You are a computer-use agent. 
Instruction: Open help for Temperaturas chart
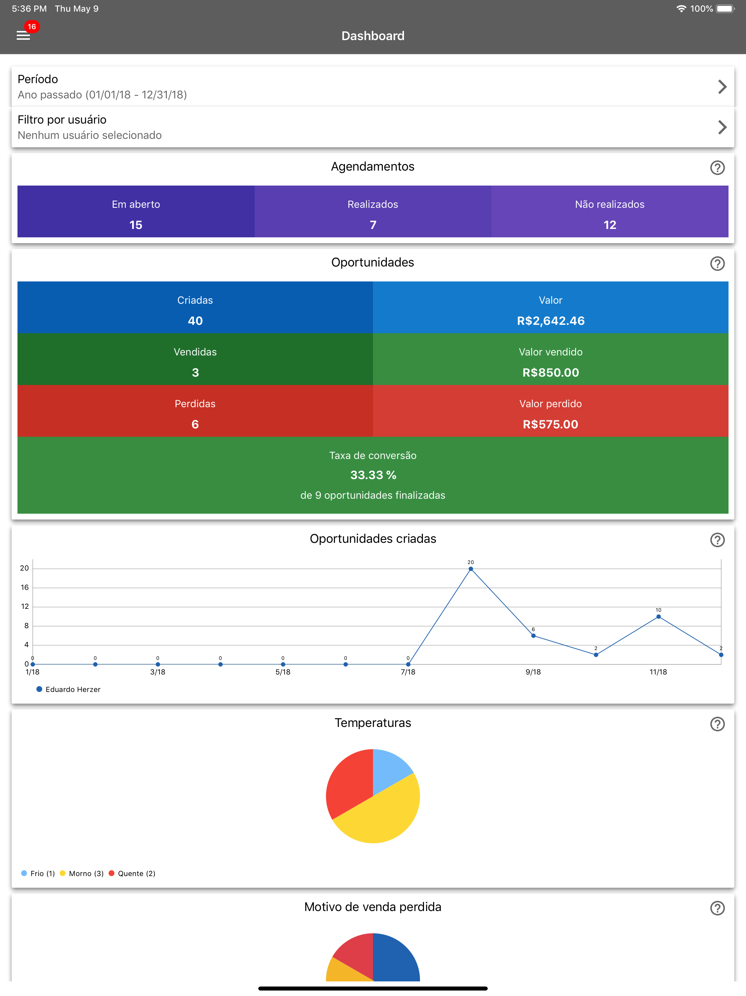717,724
